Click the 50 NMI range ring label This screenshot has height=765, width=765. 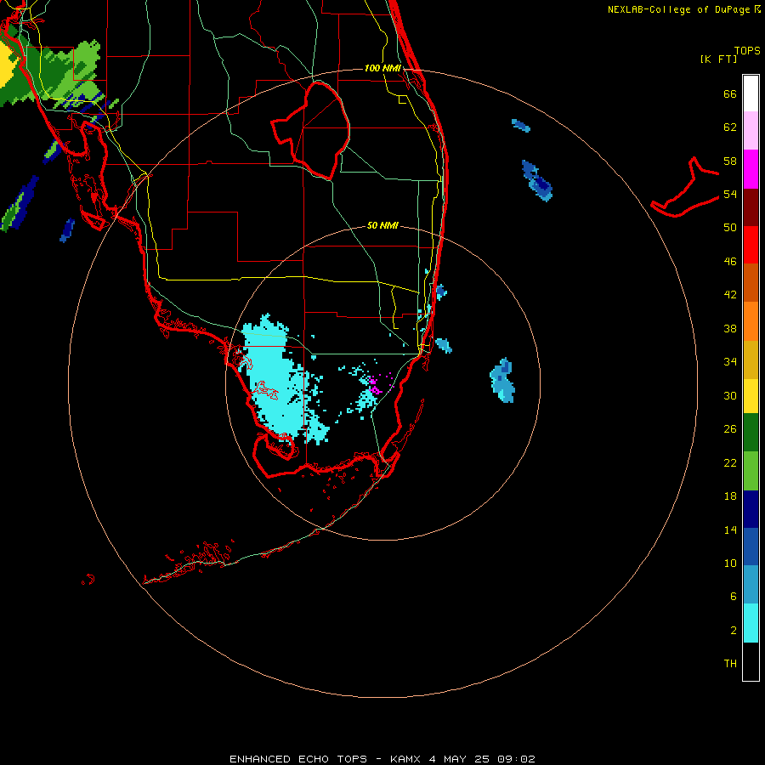[382, 225]
